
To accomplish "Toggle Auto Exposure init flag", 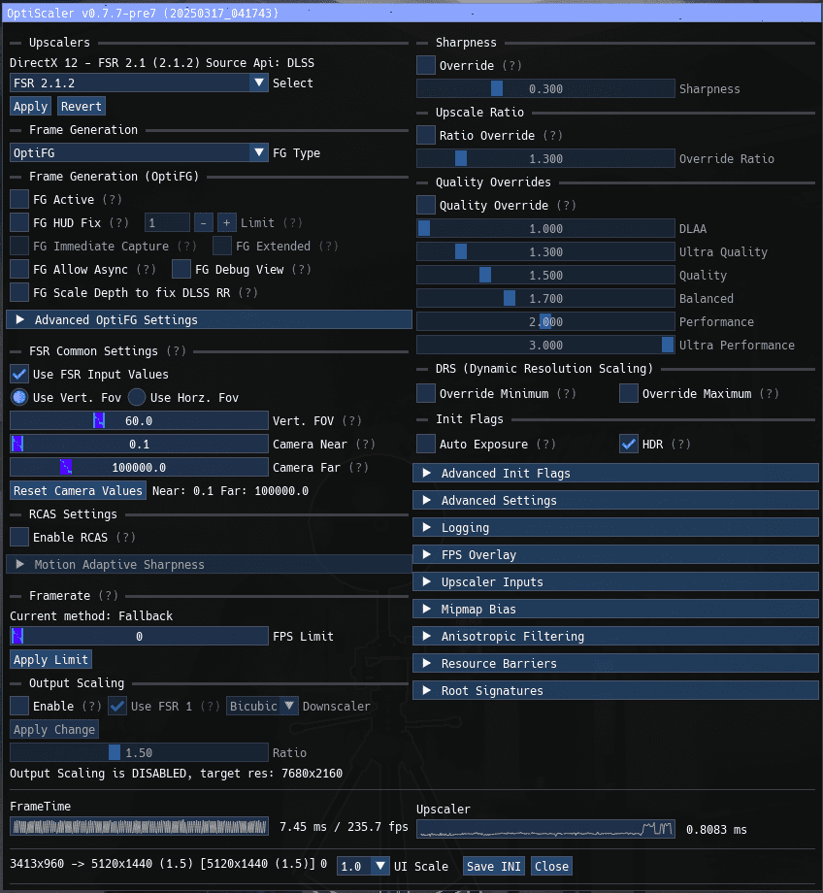I will coord(426,444).
